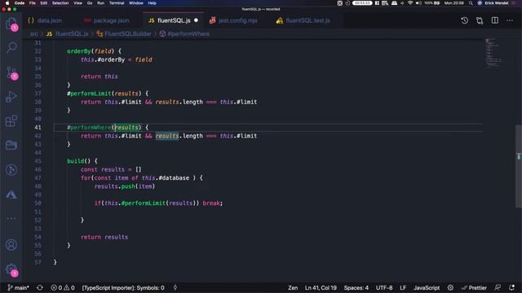Change end of line sequence LF
Image resolution: width=522 pixels, height=293 pixels.
[403, 287]
